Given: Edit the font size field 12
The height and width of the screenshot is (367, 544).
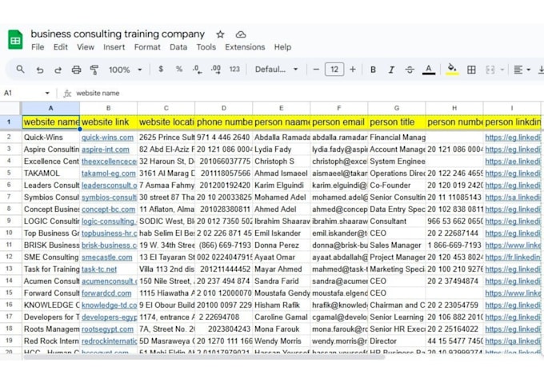Looking at the screenshot, I should tap(334, 70).
